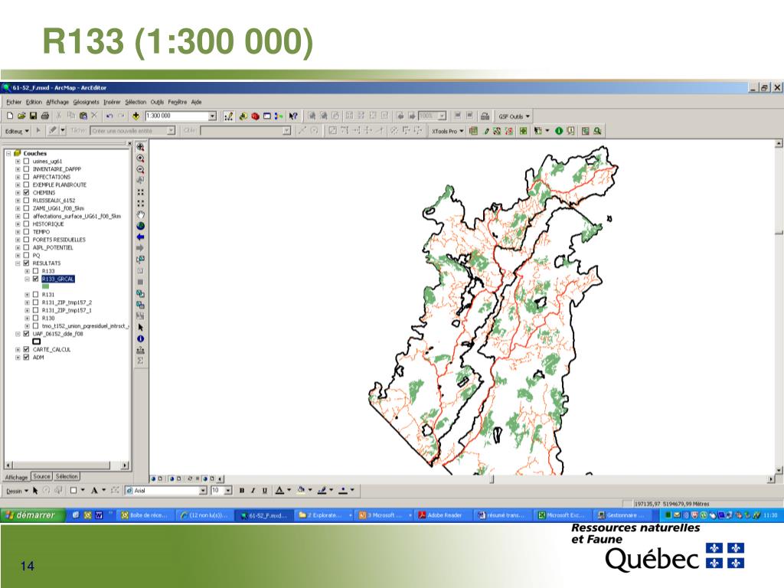Open the GSF Outils dropdown
The image size is (784, 588).
coord(514,116)
